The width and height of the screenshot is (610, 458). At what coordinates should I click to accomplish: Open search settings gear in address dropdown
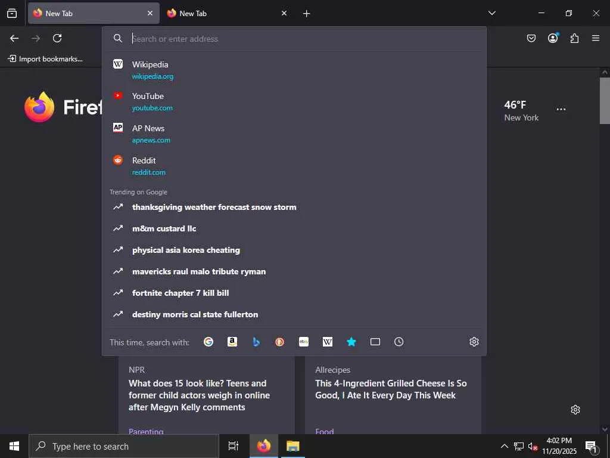474,342
